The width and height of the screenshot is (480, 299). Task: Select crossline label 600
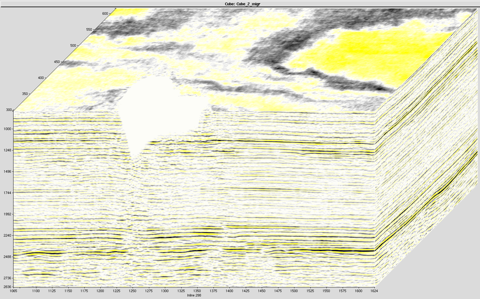(x=105, y=13)
